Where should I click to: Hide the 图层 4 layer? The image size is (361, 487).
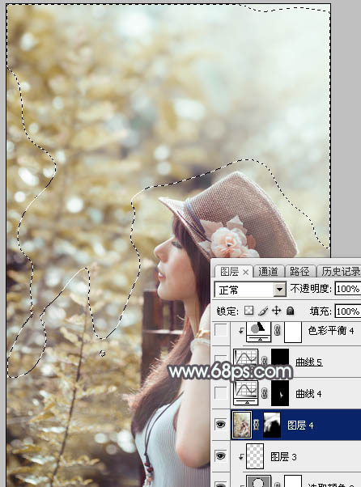(220, 424)
